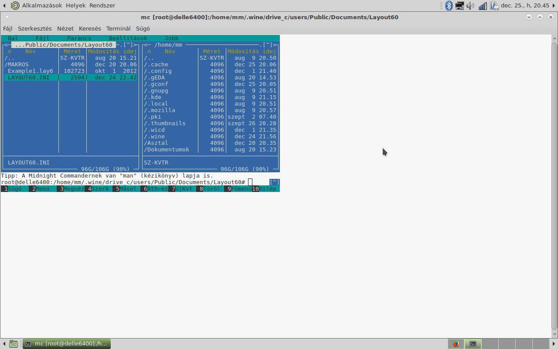Select /.mozilla directory in right panel
Viewport: 558px width, 349px height.
pyautogui.click(x=210, y=110)
